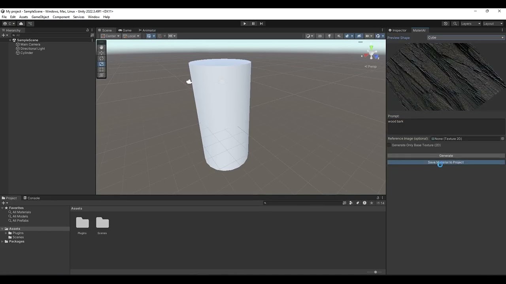Image resolution: width=506 pixels, height=284 pixels.
Task: Open Layers dropdown
Action: coord(470,24)
